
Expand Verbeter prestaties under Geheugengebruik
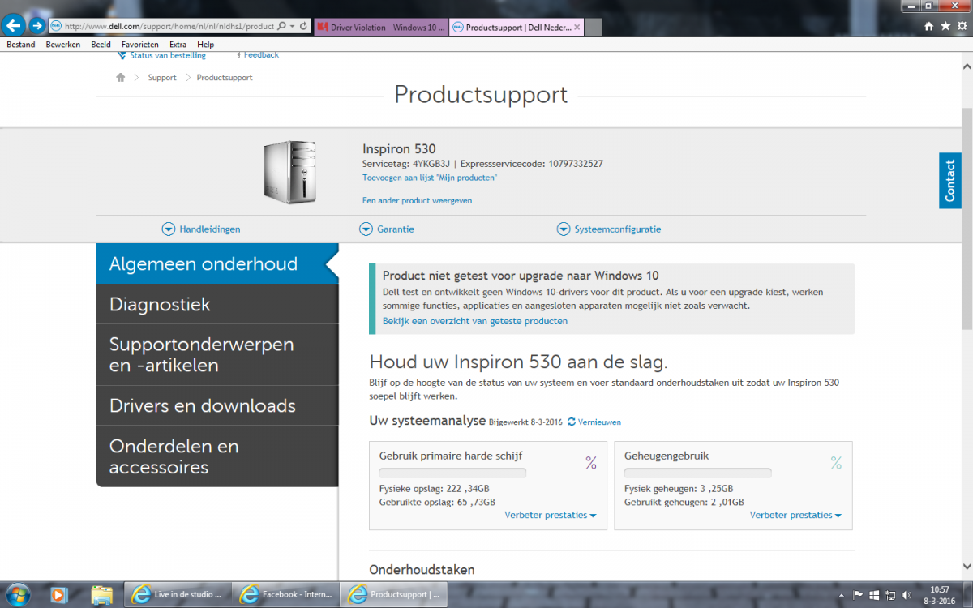pyautogui.click(x=795, y=515)
